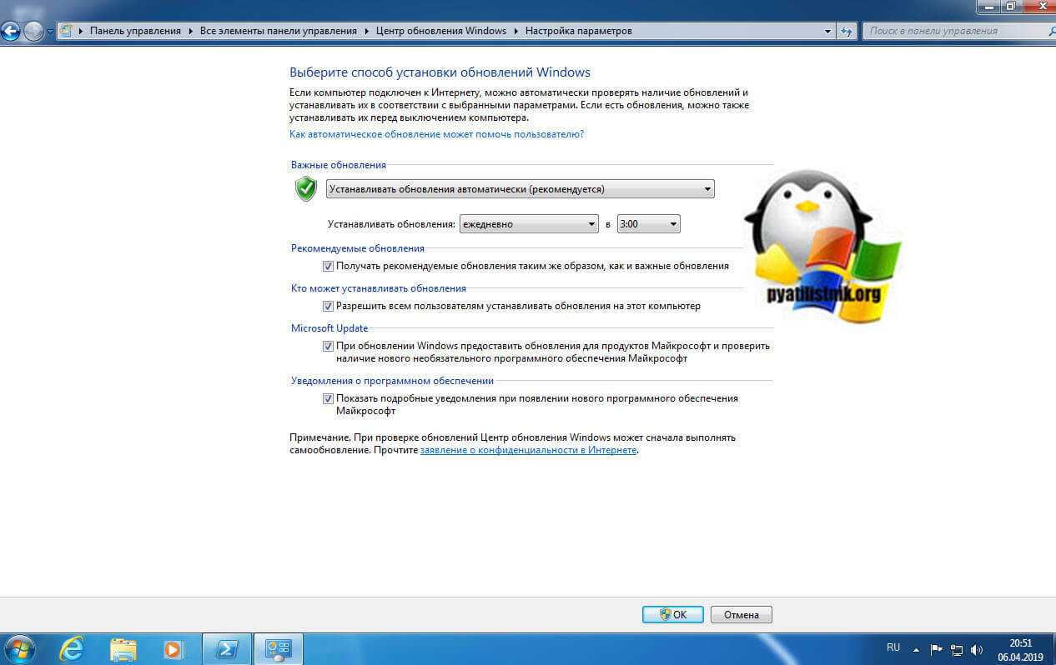
Task: Toggle detailed software notifications checkbox
Action: click(328, 398)
